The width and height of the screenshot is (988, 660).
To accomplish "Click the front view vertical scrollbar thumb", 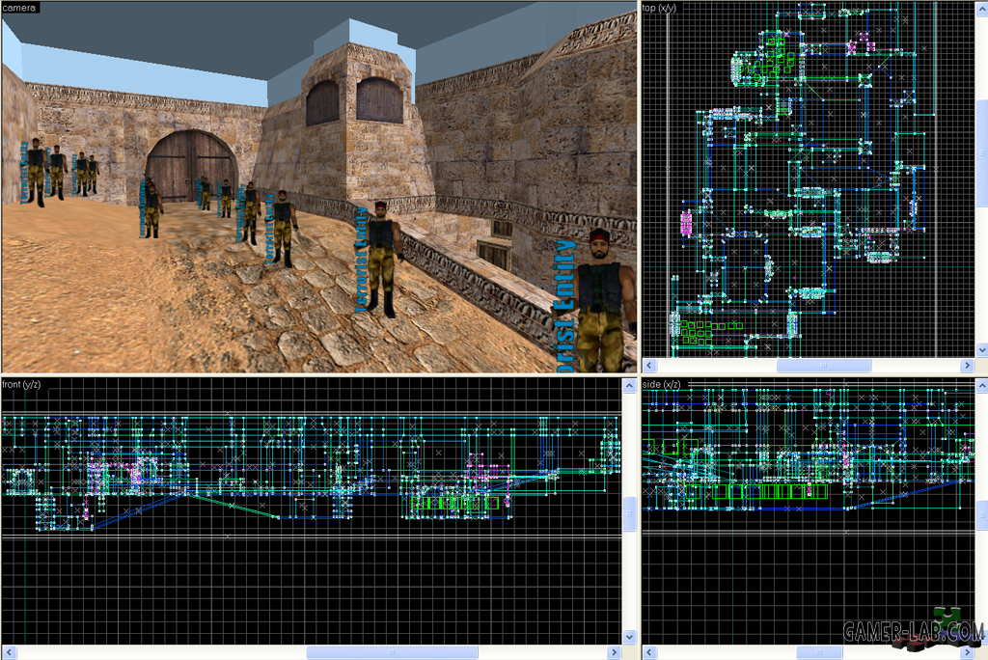I will click(x=629, y=515).
